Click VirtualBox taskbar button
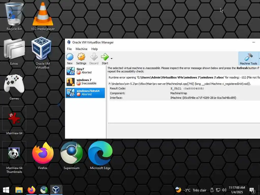The height and width of the screenshot is (195, 260). [56, 190]
